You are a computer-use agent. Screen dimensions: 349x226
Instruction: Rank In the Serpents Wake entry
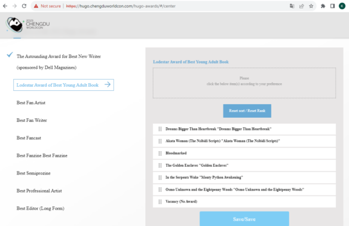tap(244, 178)
